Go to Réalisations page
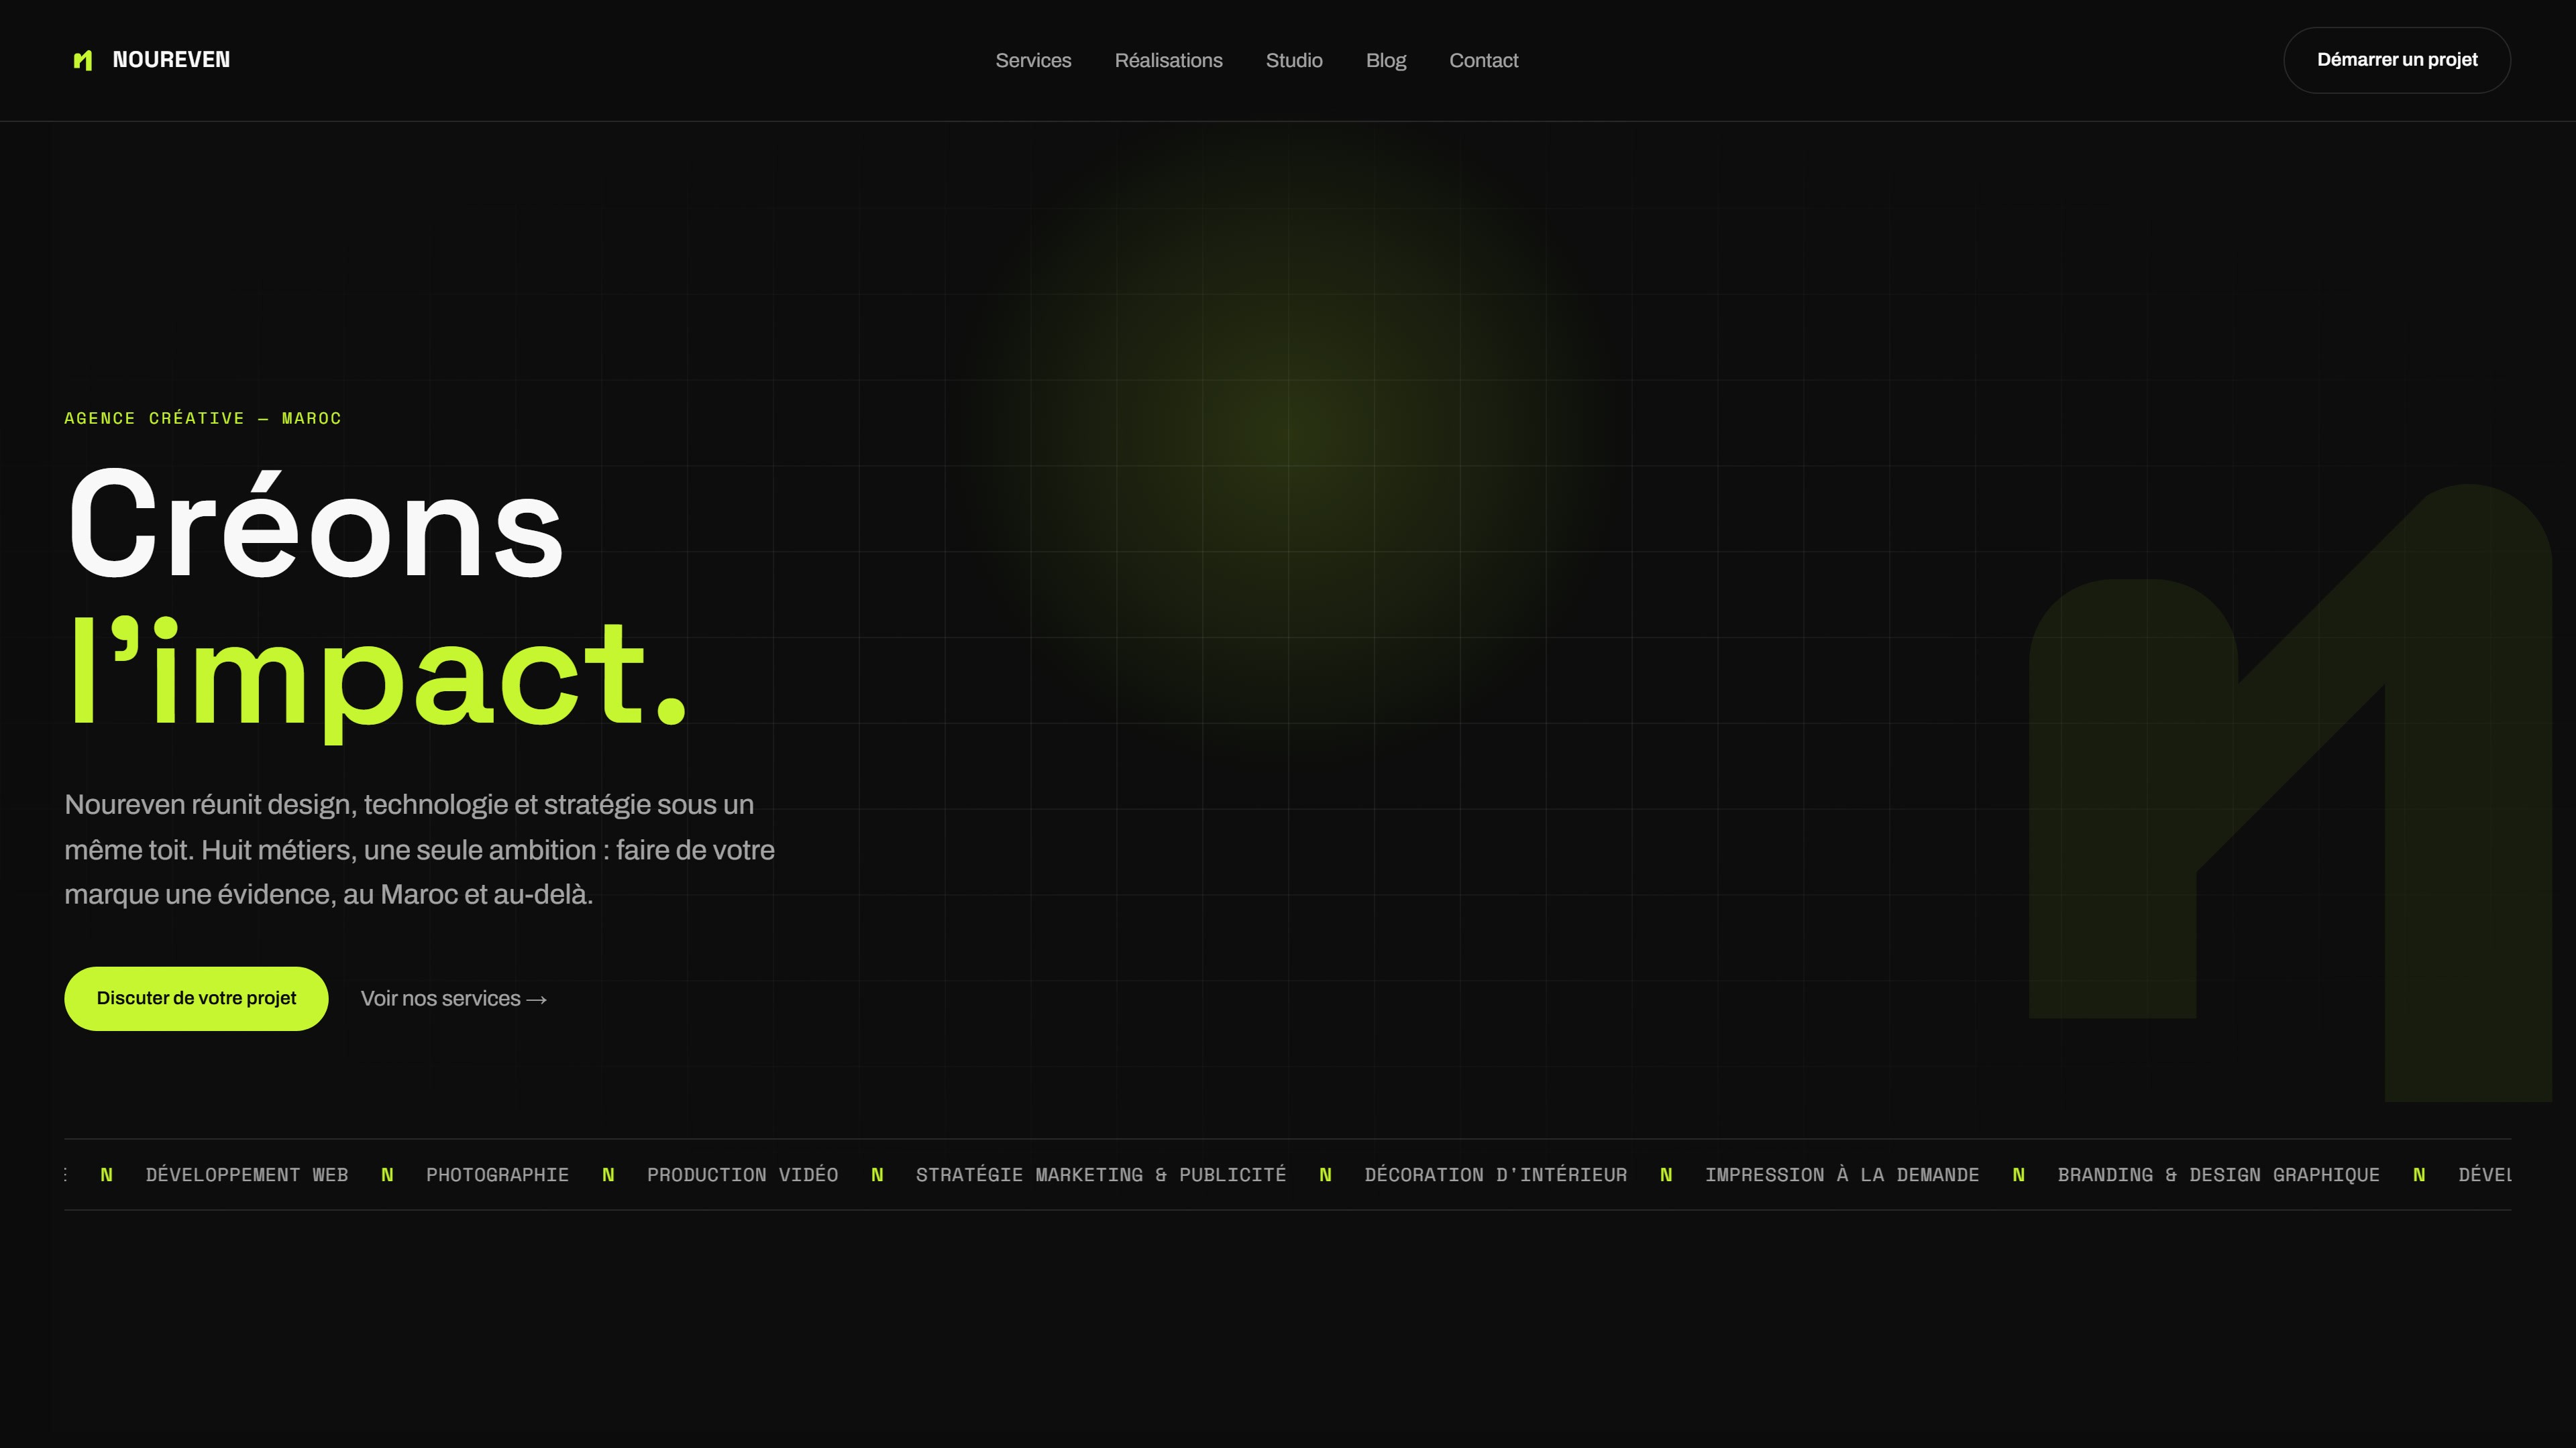The height and width of the screenshot is (1448, 2576). [x=1168, y=61]
